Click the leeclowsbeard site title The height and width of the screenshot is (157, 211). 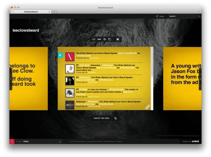coord(26,30)
